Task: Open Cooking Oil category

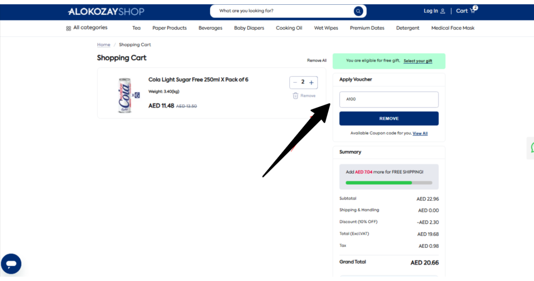Action: click(289, 28)
